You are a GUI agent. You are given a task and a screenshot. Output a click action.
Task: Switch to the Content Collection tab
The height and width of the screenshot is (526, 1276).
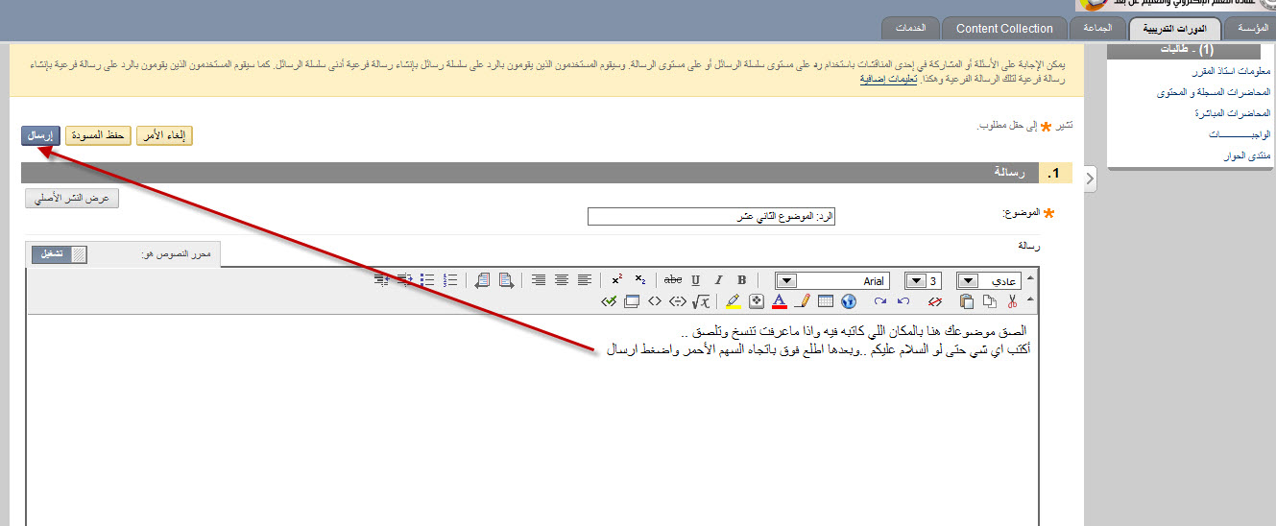[1004, 28]
